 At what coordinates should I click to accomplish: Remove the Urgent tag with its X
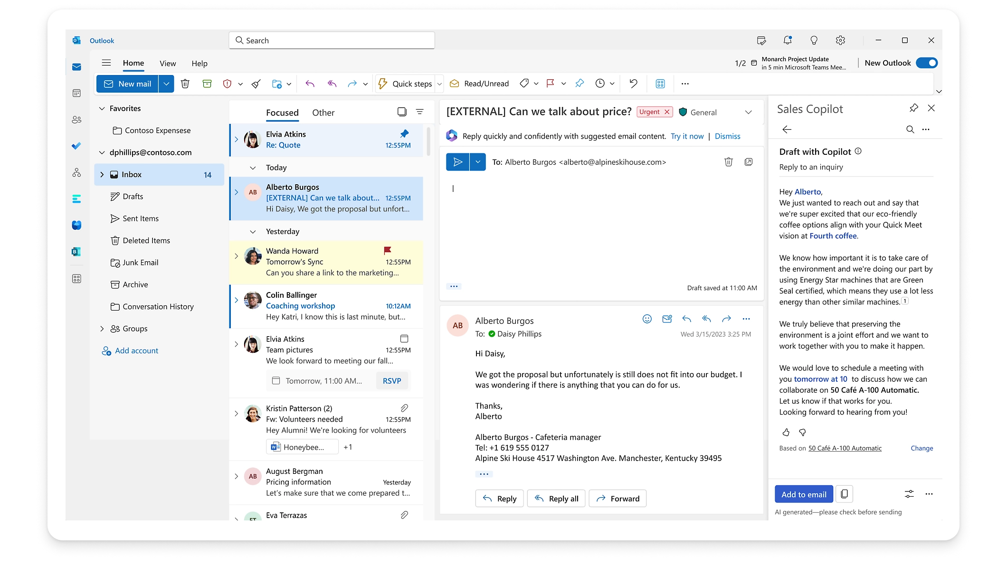pos(667,112)
